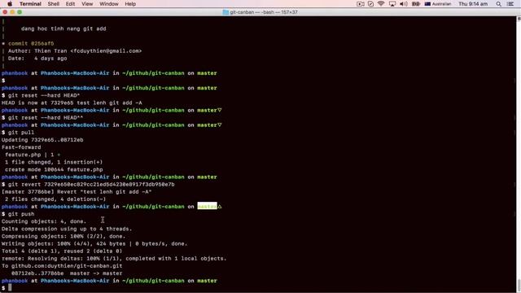Image resolution: width=521 pixels, height=293 pixels.
Task: Open the Edit menu
Action: (x=70, y=4)
